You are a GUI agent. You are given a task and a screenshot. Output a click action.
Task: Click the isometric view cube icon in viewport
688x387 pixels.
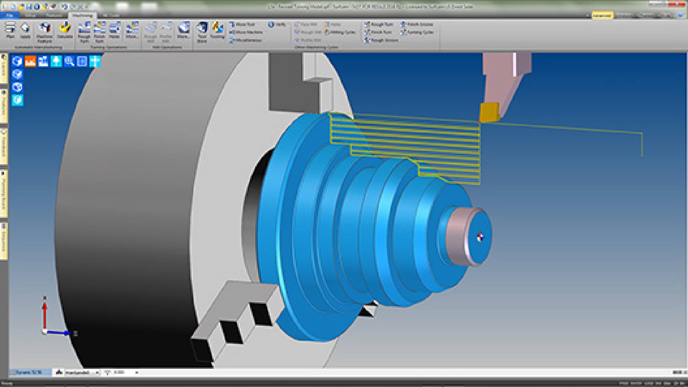pyautogui.click(x=17, y=61)
